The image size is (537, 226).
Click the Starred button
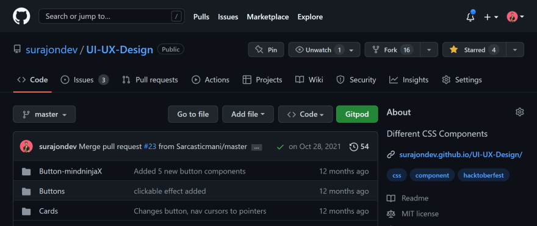click(x=474, y=49)
